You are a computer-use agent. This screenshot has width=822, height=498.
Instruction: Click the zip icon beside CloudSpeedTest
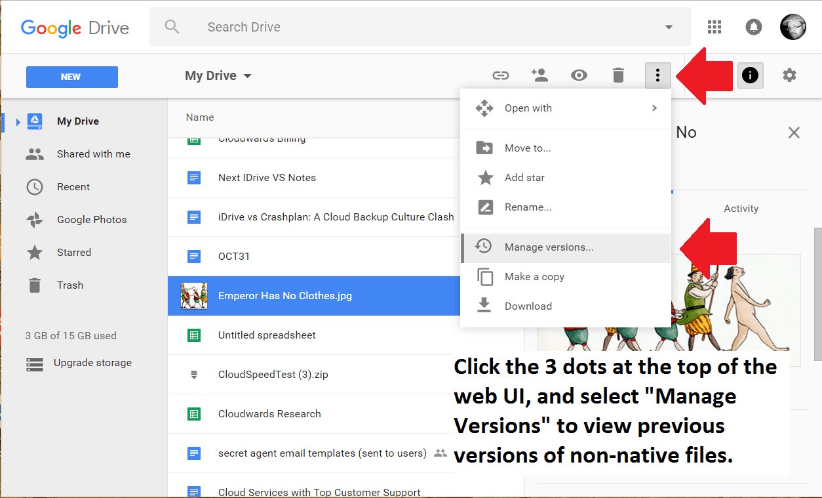(194, 375)
